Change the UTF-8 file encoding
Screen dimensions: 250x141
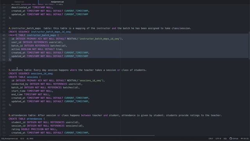[x=218, y=139]
